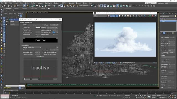Switch to the Modeling ribbon tab
The height and width of the screenshot is (99, 177).
(9, 8)
